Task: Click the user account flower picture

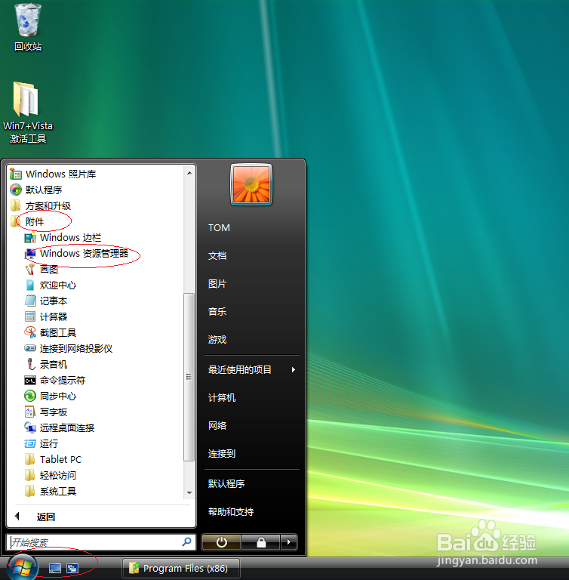Action: (x=251, y=184)
